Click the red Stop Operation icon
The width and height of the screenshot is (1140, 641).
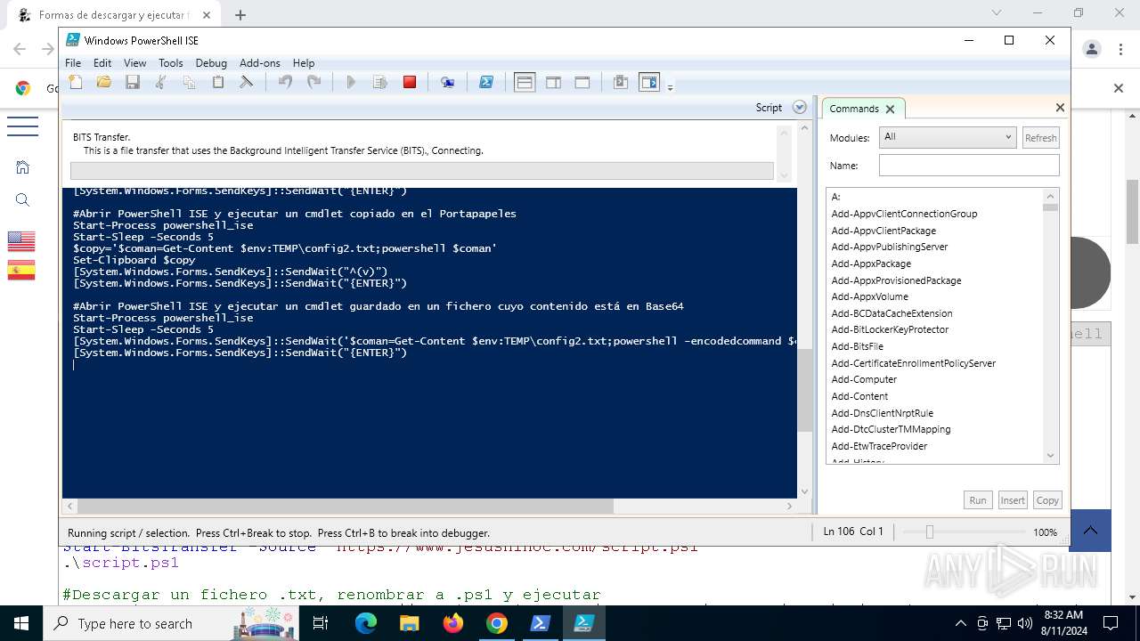coord(410,82)
